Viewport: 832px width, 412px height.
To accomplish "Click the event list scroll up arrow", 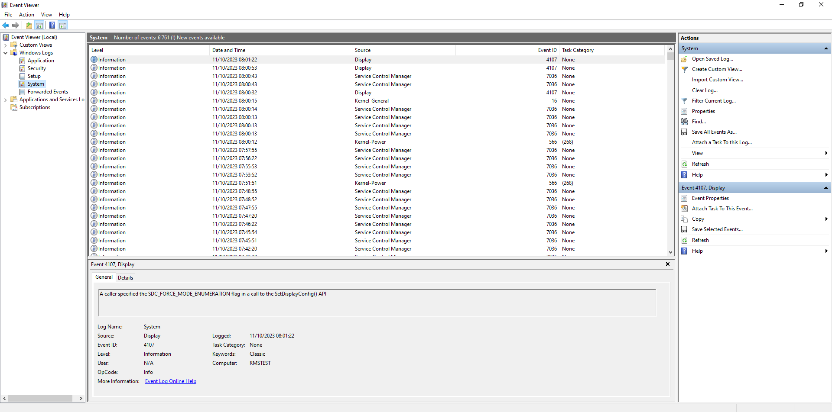I will pyautogui.click(x=670, y=49).
